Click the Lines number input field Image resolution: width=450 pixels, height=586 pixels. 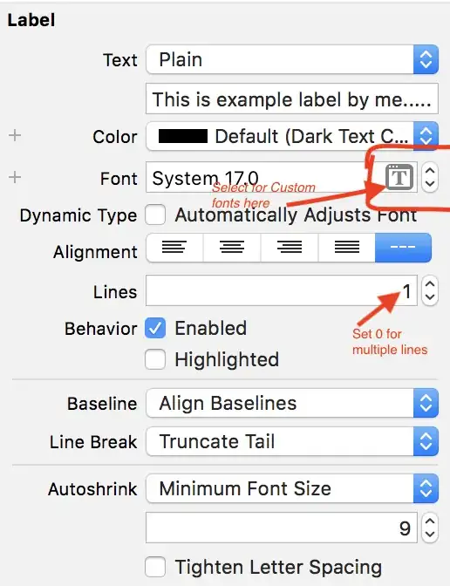click(282, 290)
